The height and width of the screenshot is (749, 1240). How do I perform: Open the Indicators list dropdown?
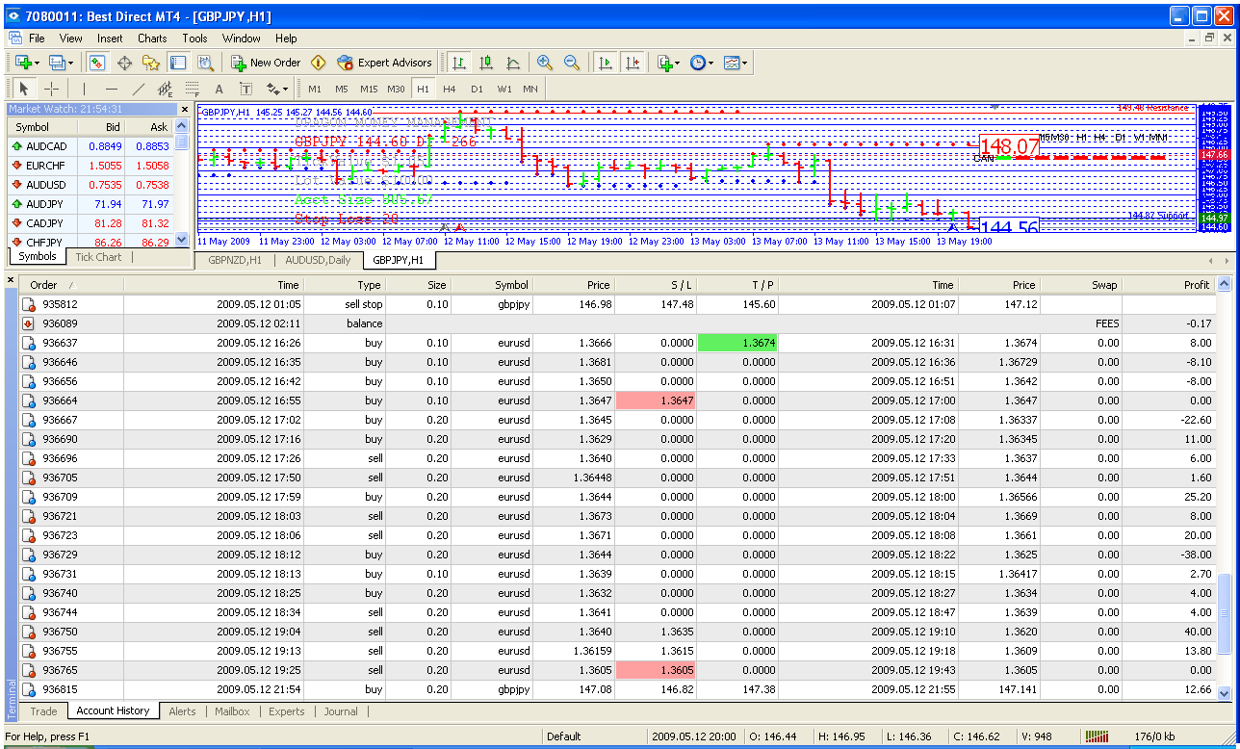(667, 62)
